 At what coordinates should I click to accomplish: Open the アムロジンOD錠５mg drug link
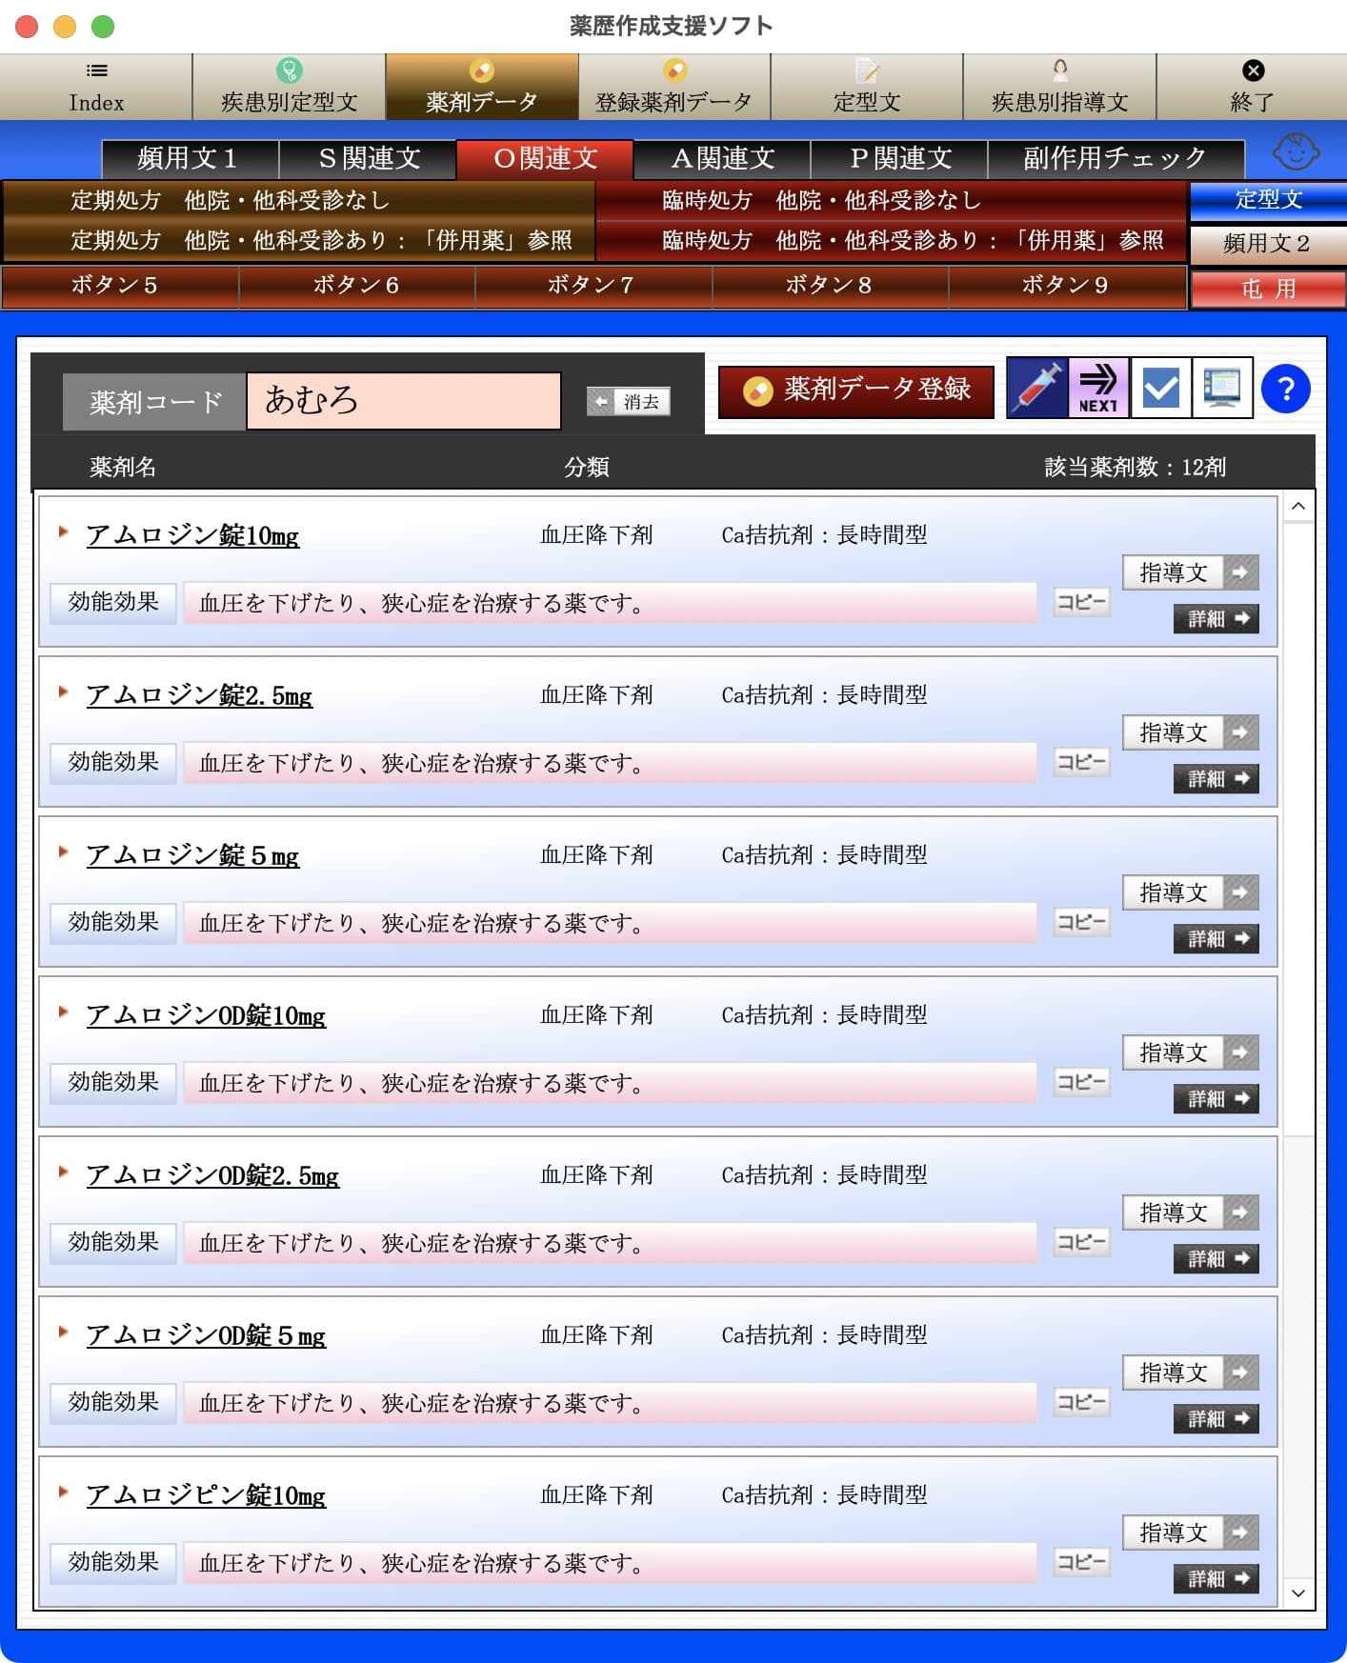point(206,1335)
